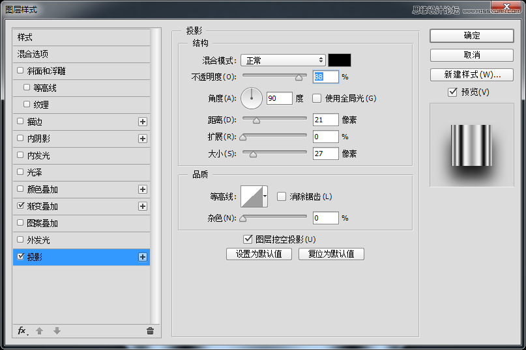The height and width of the screenshot is (350, 526).
Task: Click the 杂色 input field showing 0
Action: pyautogui.click(x=325, y=218)
